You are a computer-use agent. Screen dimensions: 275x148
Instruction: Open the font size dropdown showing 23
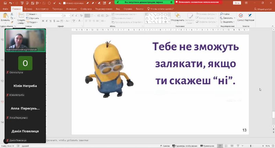tap(66, 16)
